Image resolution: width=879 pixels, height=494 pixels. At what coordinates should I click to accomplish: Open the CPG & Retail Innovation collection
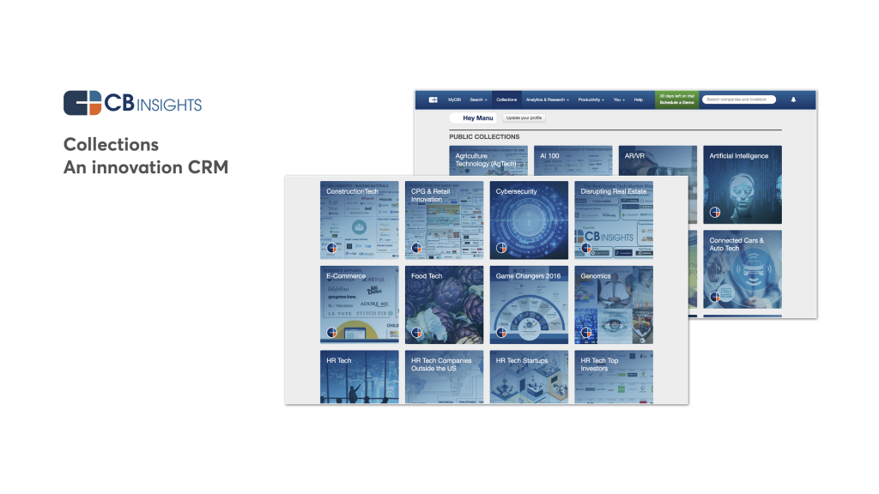click(x=444, y=220)
